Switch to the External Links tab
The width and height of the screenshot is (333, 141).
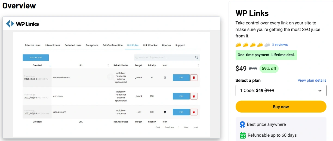(x=33, y=45)
